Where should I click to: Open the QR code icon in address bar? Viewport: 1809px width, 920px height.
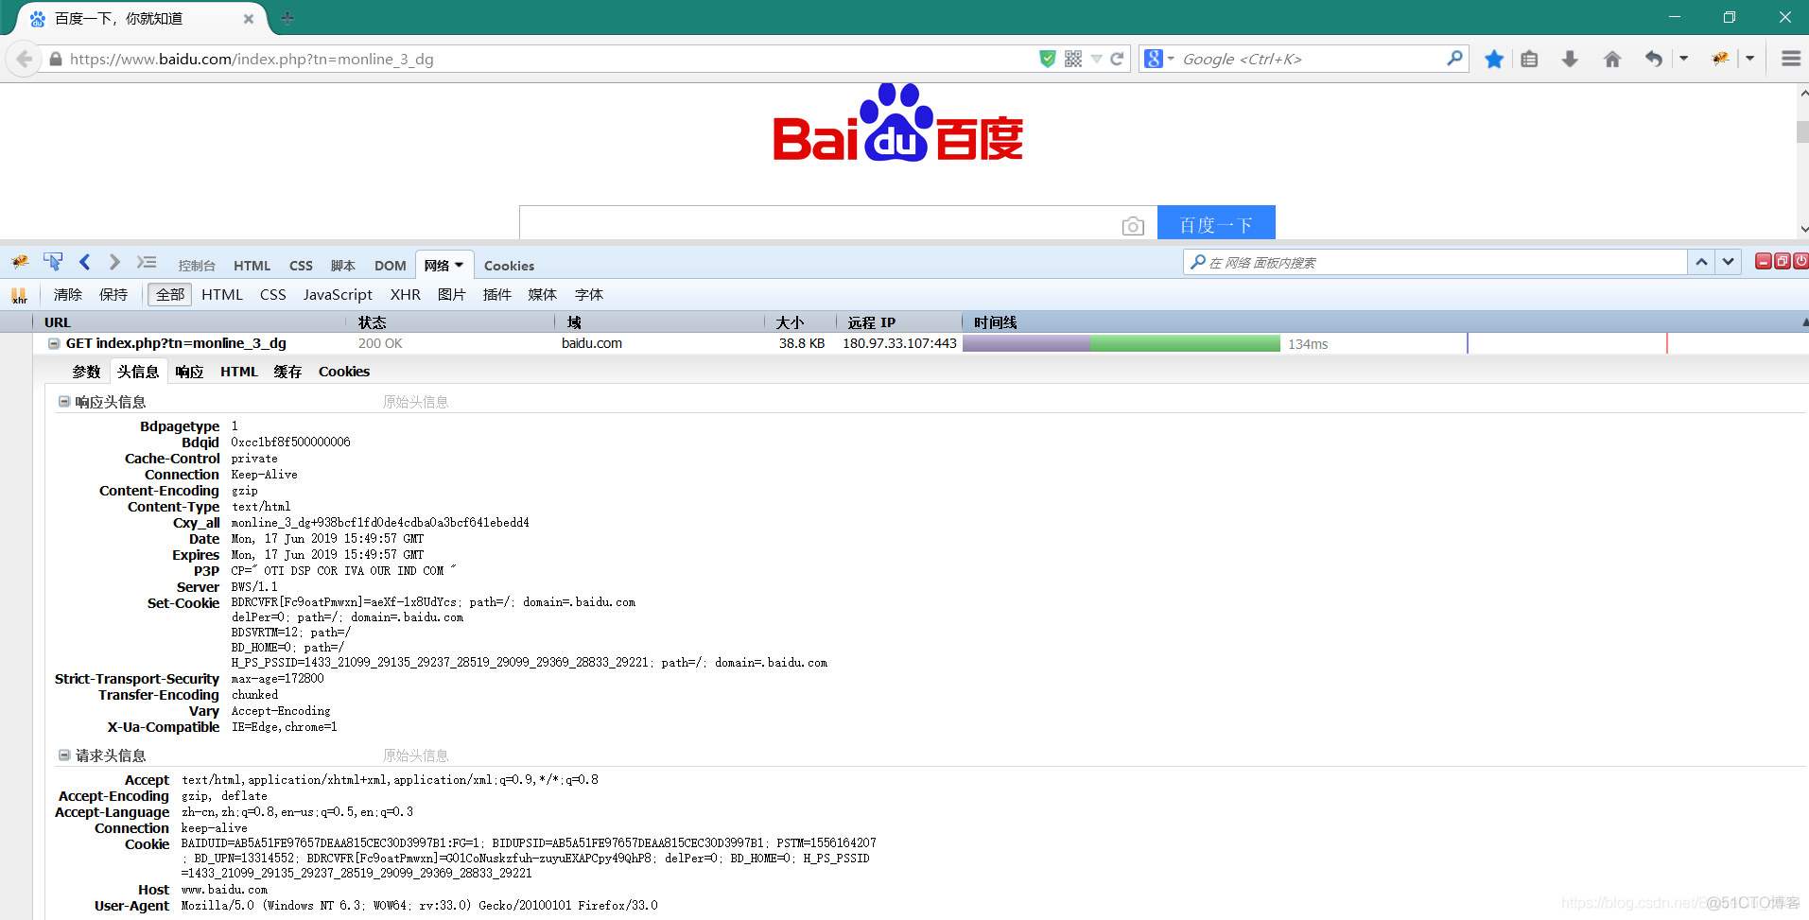click(x=1073, y=59)
